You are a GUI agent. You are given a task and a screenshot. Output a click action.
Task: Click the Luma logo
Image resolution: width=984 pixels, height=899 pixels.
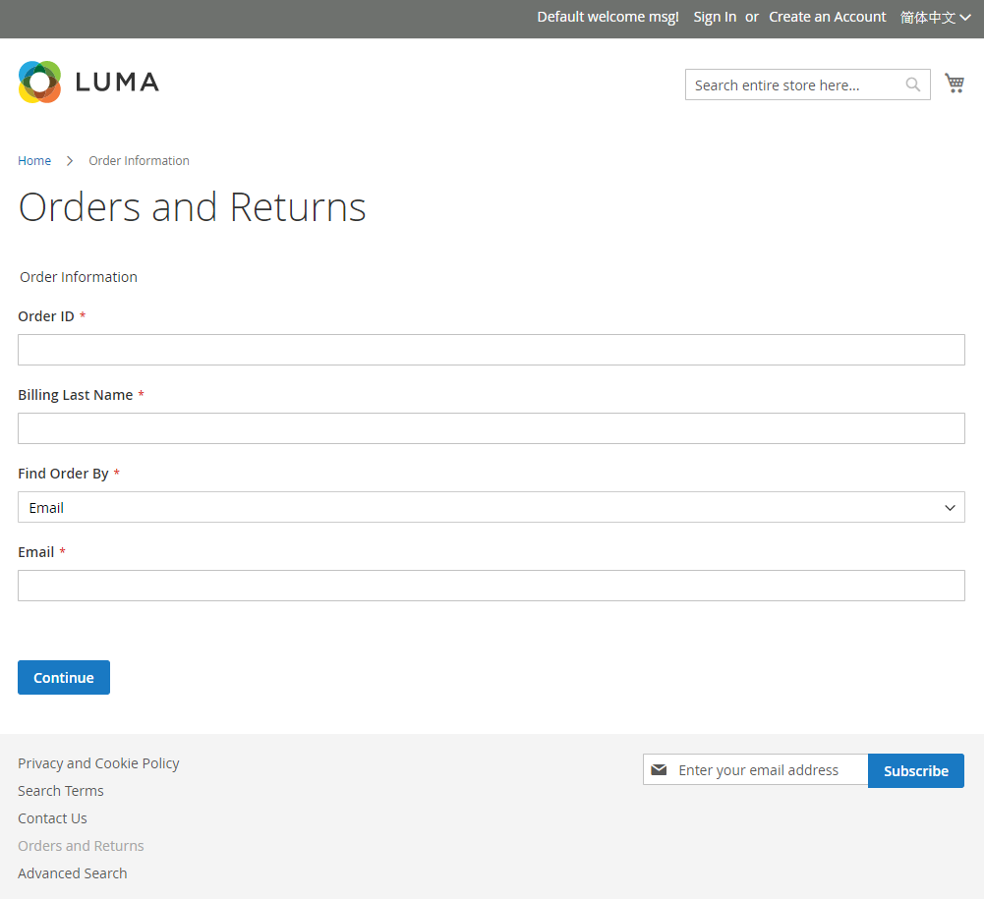point(87,82)
